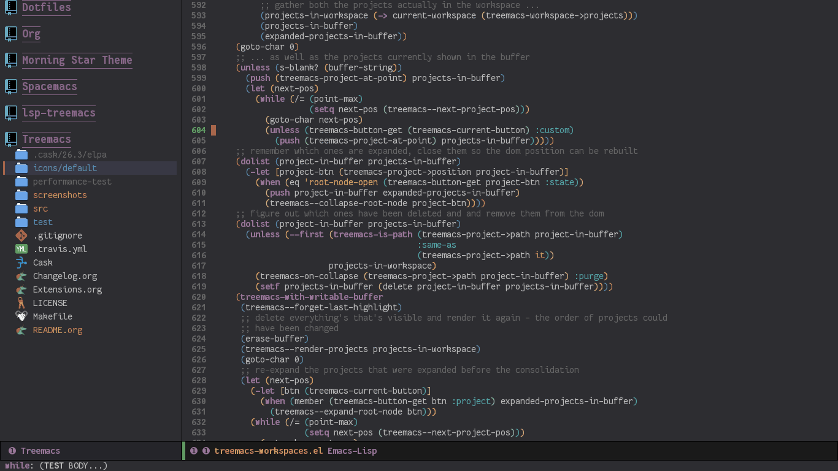Open the Dotfiles project
The image size is (838, 471).
(46, 7)
